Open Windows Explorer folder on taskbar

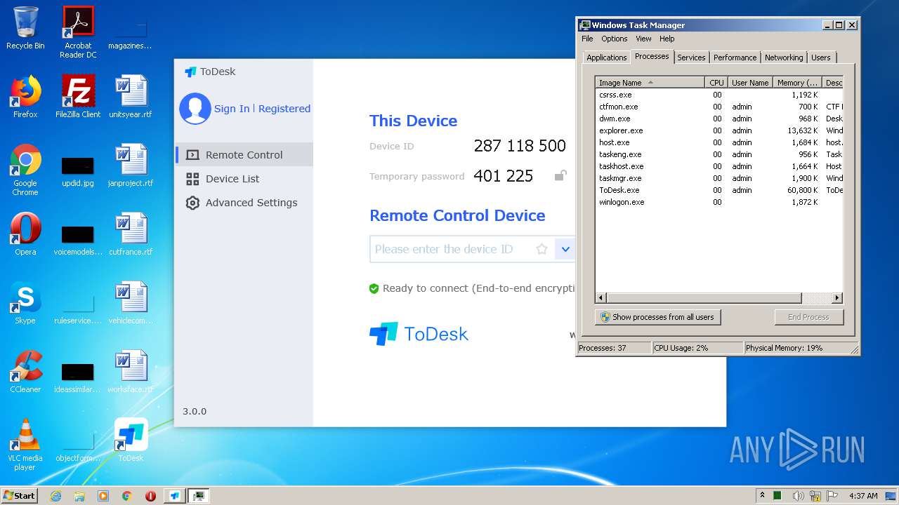click(79, 496)
